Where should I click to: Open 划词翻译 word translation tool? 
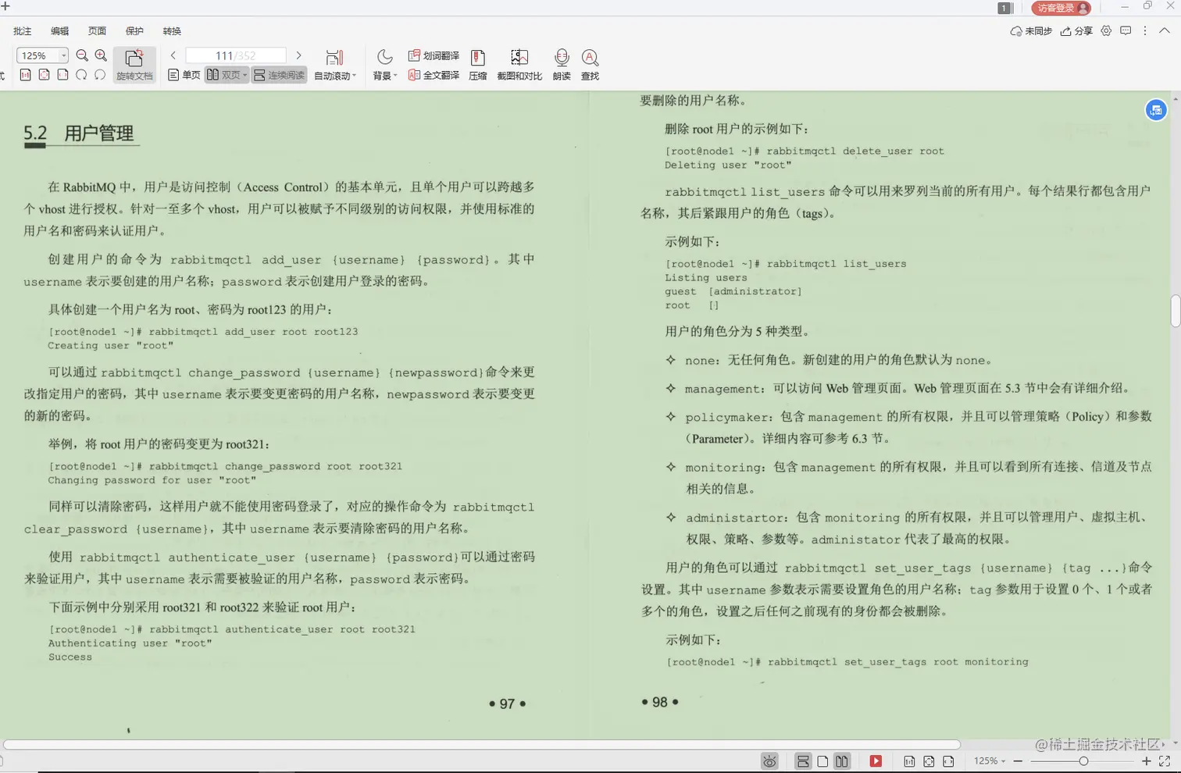434,55
